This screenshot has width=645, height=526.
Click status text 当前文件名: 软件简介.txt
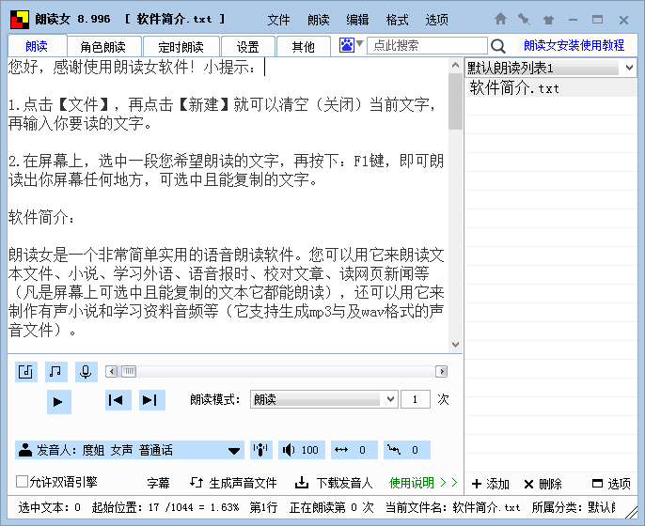coord(452,507)
